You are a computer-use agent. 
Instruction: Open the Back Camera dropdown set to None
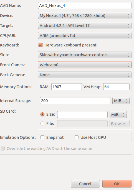85,75
